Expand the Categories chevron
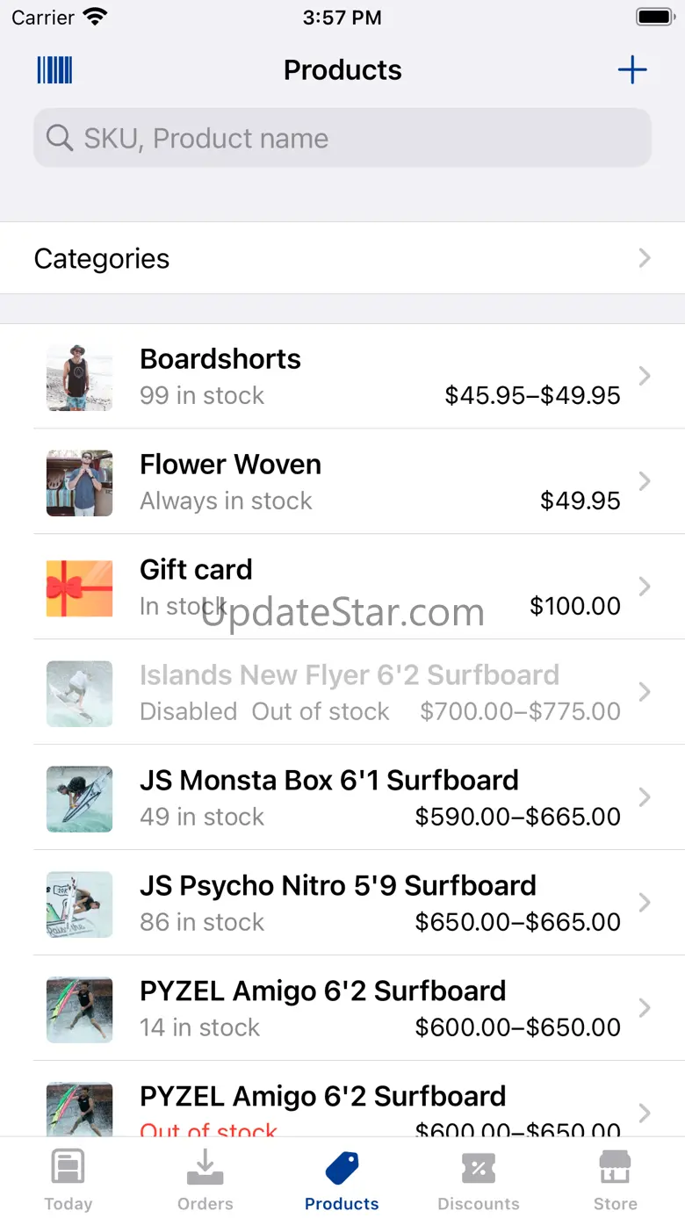Image resolution: width=685 pixels, height=1218 pixels. point(645,258)
